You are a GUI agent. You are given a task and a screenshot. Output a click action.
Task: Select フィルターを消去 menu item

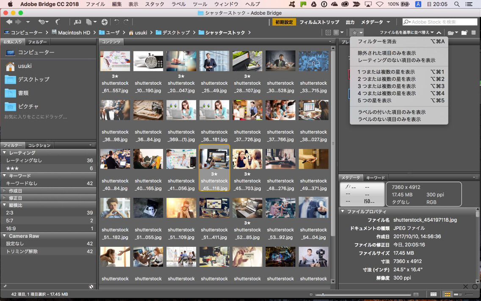click(x=399, y=42)
